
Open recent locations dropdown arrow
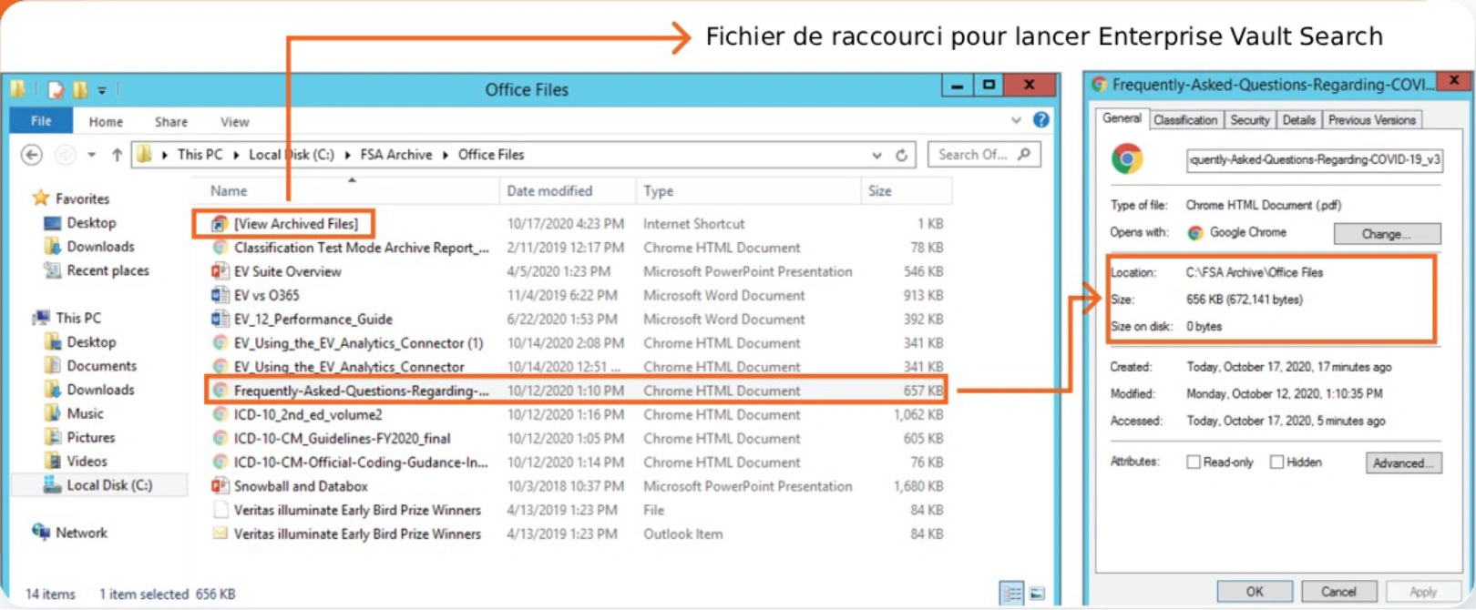[91, 155]
